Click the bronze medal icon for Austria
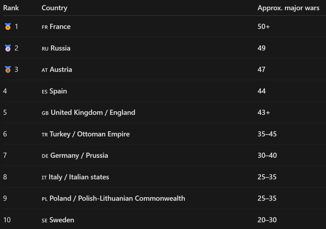 (8, 69)
